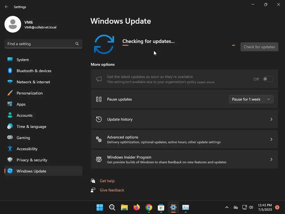Click the cloud sync tray icon
This screenshot has width=285, height=214.
(235, 207)
